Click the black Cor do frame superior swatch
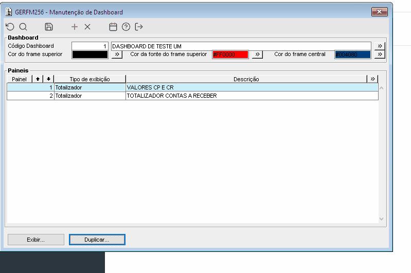The image size is (411, 273). click(90, 54)
